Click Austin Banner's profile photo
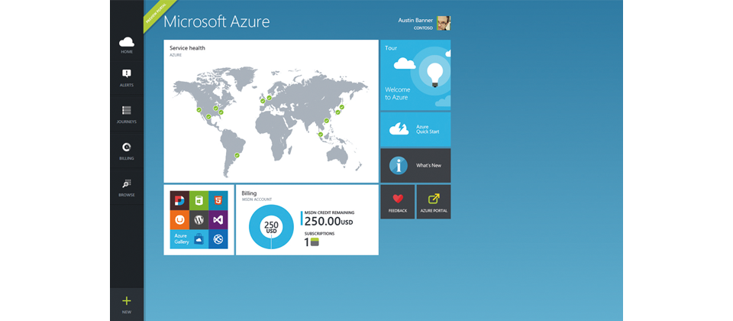Screen dimensions: 733x321 tap(443, 23)
